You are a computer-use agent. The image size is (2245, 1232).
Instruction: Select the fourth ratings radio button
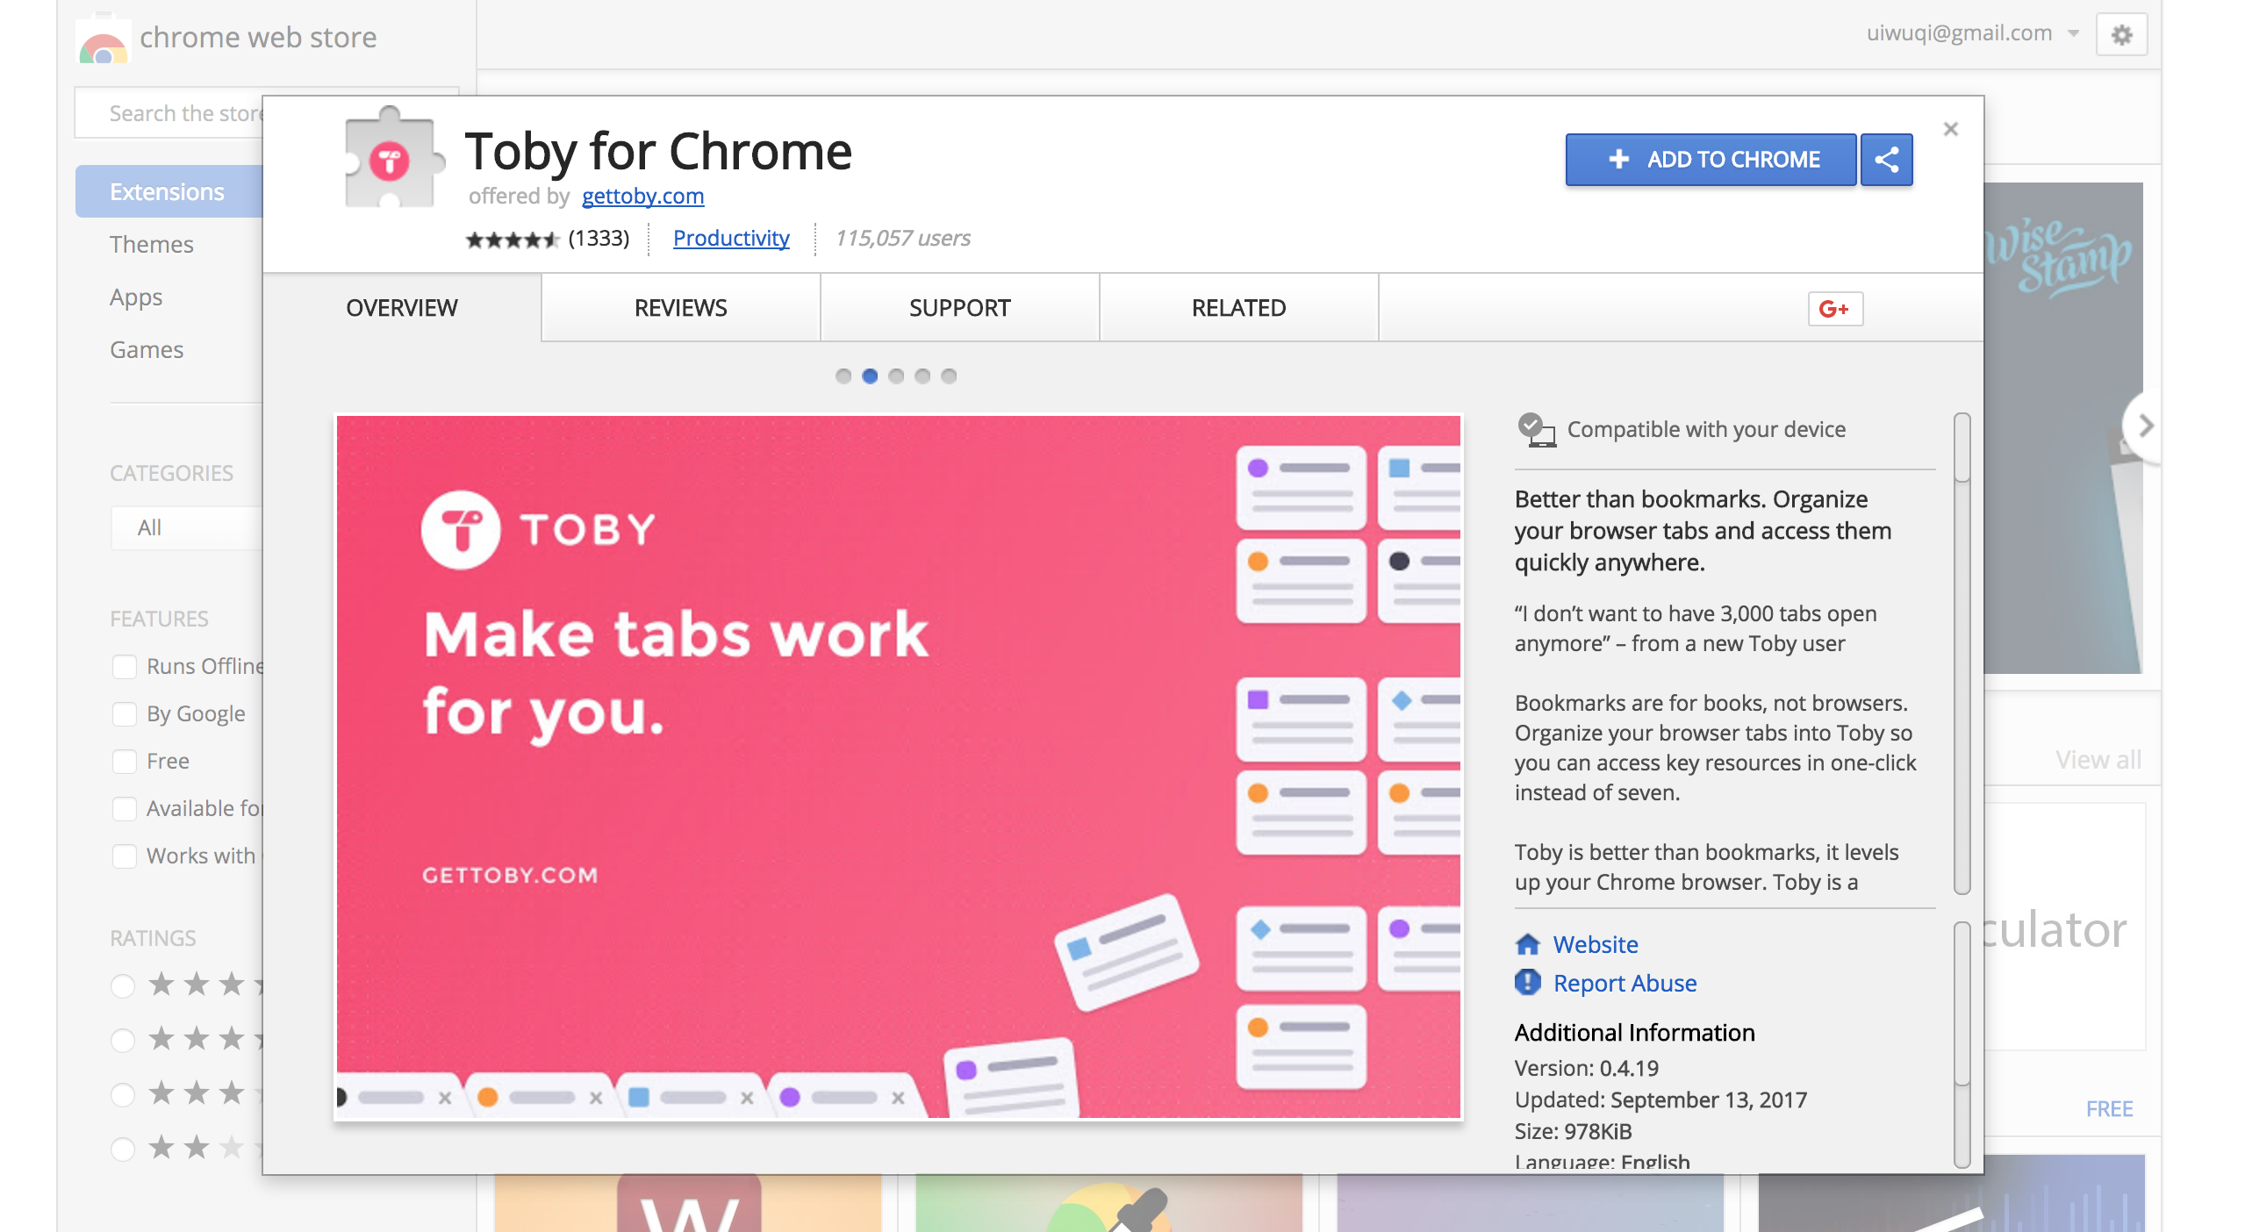coord(123,1150)
